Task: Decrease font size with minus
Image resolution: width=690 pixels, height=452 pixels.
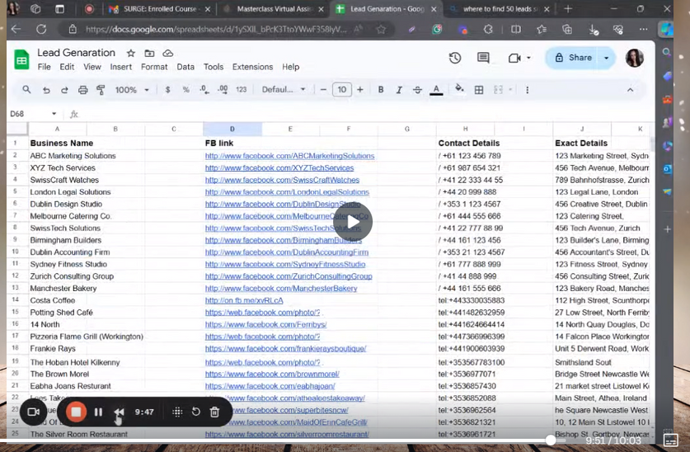Action: point(323,90)
